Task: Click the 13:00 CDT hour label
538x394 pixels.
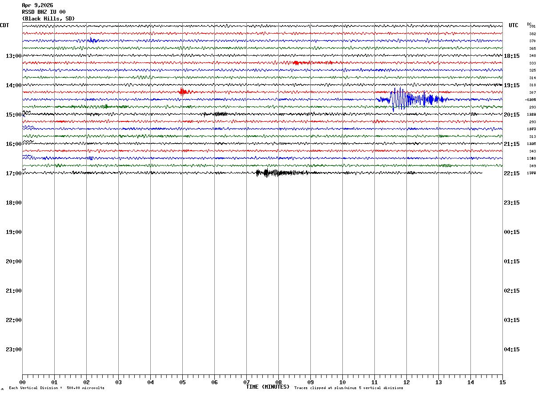Action: [x=14, y=56]
